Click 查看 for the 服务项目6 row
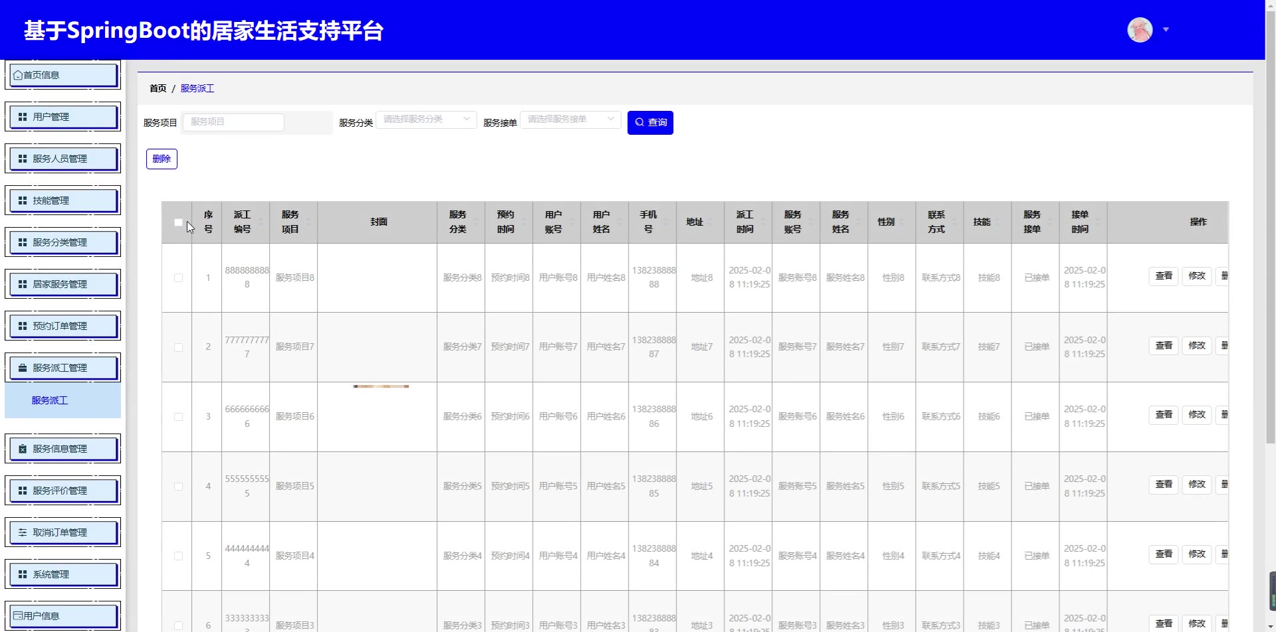The height and width of the screenshot is (632, 1276). tap(1164, 415)
